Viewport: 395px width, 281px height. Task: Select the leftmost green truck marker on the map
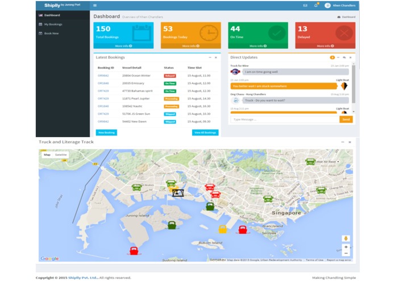[136, 187]
